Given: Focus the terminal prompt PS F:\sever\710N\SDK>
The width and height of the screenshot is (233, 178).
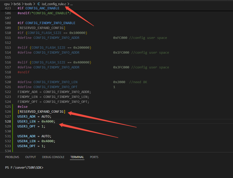Looking at the screenshot, I should pyautogui.click(x=24, y=168).
